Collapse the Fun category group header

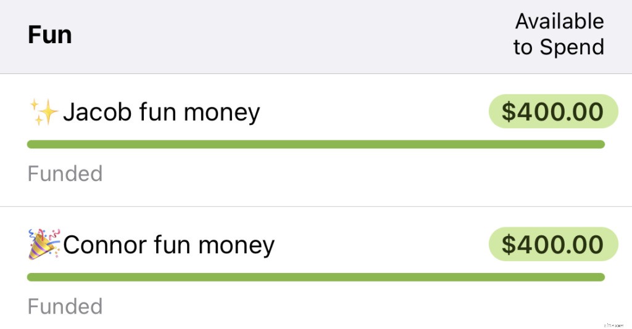[50, 35]
